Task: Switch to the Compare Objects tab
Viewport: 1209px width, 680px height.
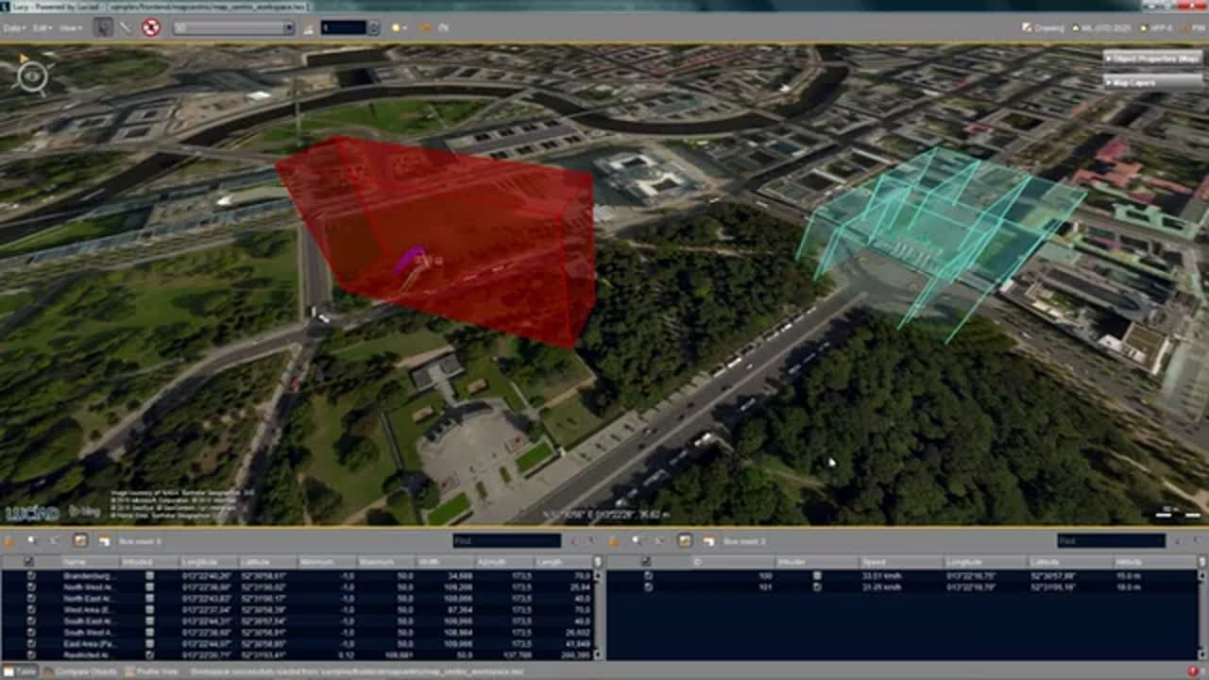Action: pos(79,671)
